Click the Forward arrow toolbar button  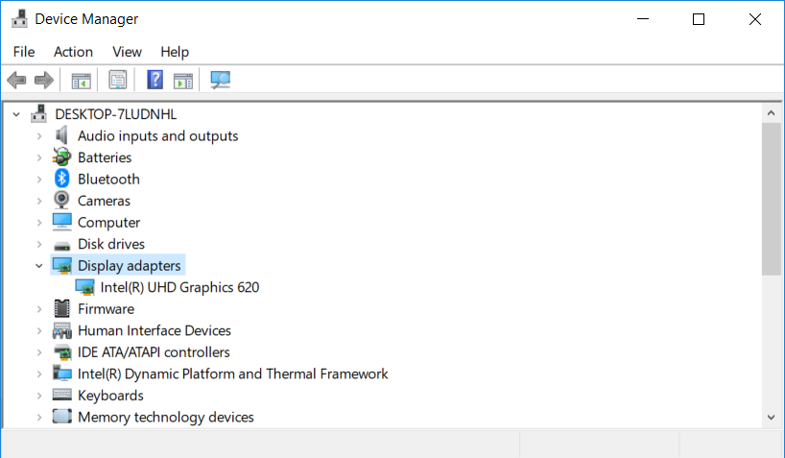[x=44, y=81]
